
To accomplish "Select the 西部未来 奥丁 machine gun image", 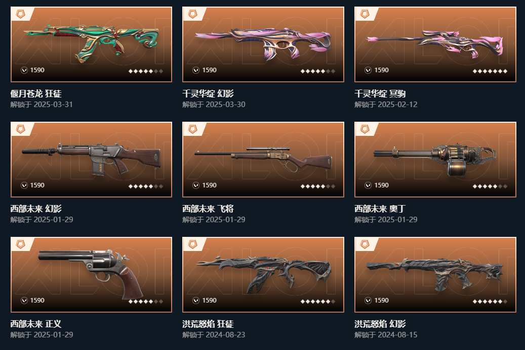I will pos(434,160).
